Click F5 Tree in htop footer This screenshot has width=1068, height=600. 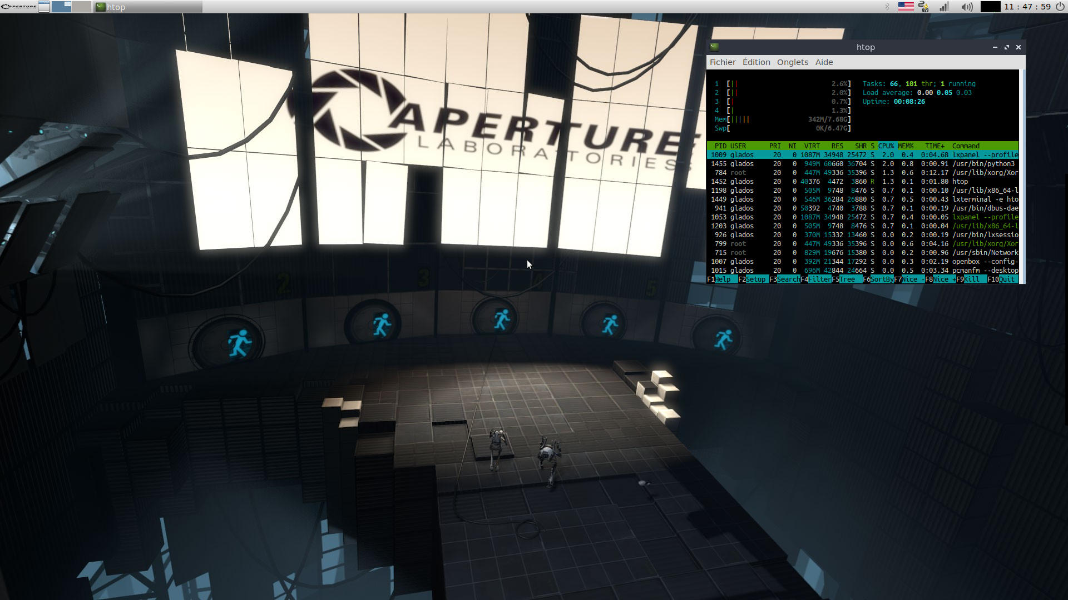click(847, 279)
